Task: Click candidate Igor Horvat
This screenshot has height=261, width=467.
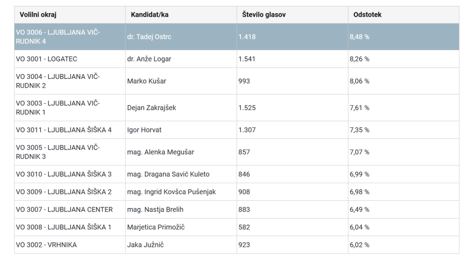Action: pyautogui.click(x=144, y=130)
